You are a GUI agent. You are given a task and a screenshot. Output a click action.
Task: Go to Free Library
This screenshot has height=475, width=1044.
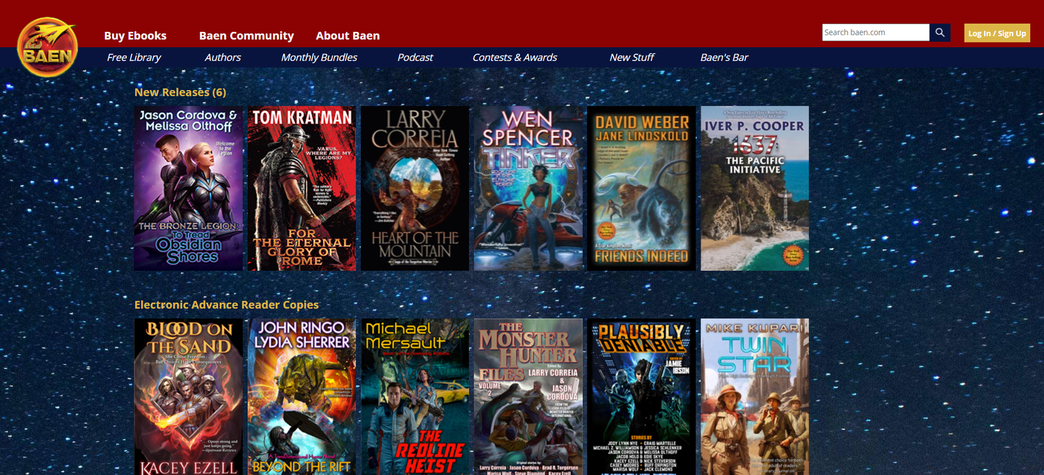[134, 57]
